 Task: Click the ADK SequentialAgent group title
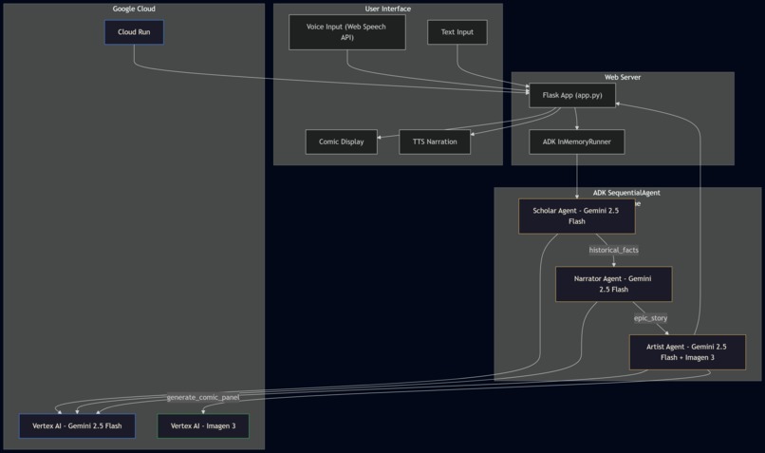pyautogui.click(x=627, y=193)
